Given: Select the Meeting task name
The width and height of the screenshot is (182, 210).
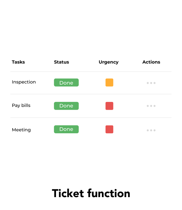Looking at the screenshot, I should pos(21,130).
